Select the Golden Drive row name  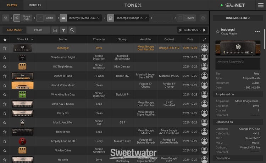(63, 151)
